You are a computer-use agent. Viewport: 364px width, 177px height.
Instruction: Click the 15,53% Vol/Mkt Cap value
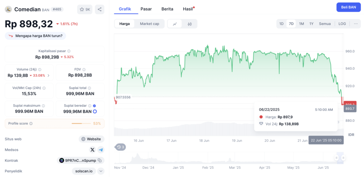click(x=29, y=94)
